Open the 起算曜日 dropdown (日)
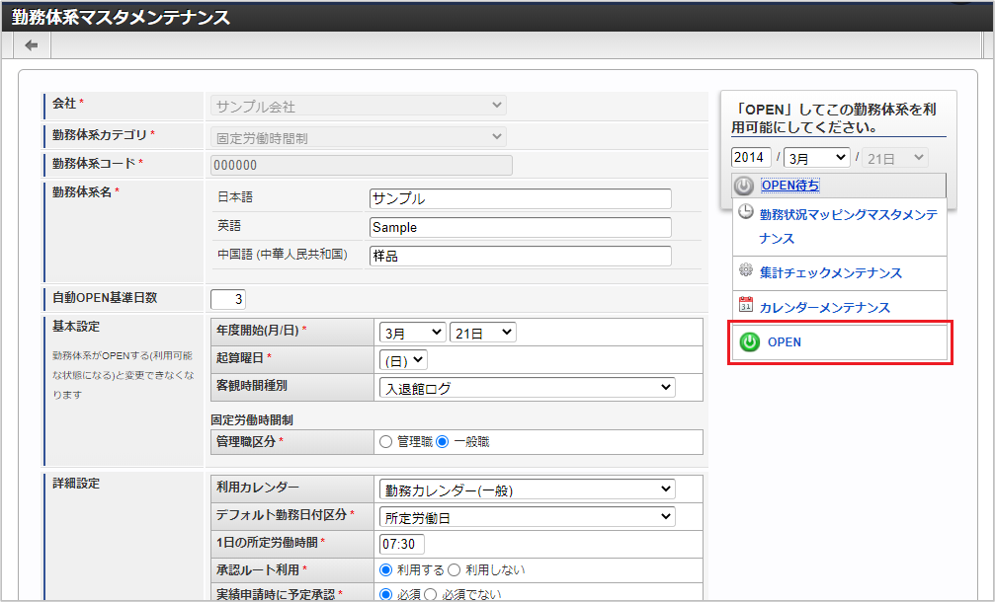Image resolution: width=995 pixels, height=602 pixels. tap(403, 360)
